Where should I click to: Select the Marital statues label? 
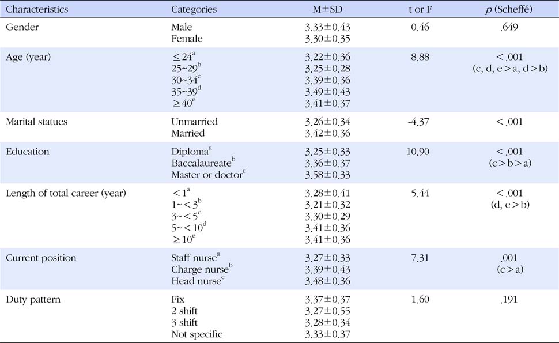click(x=36, y=122)
